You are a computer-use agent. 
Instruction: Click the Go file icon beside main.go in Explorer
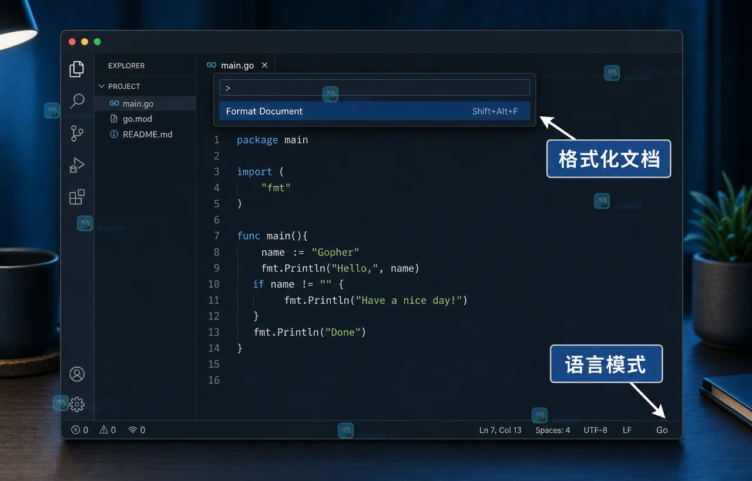pyautogui.click(x=114, y=103)
